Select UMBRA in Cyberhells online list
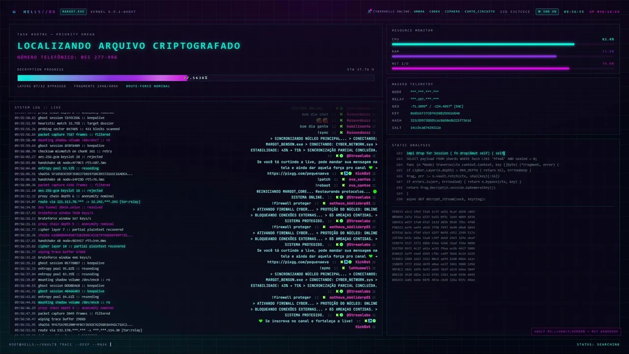 [419, 11]
